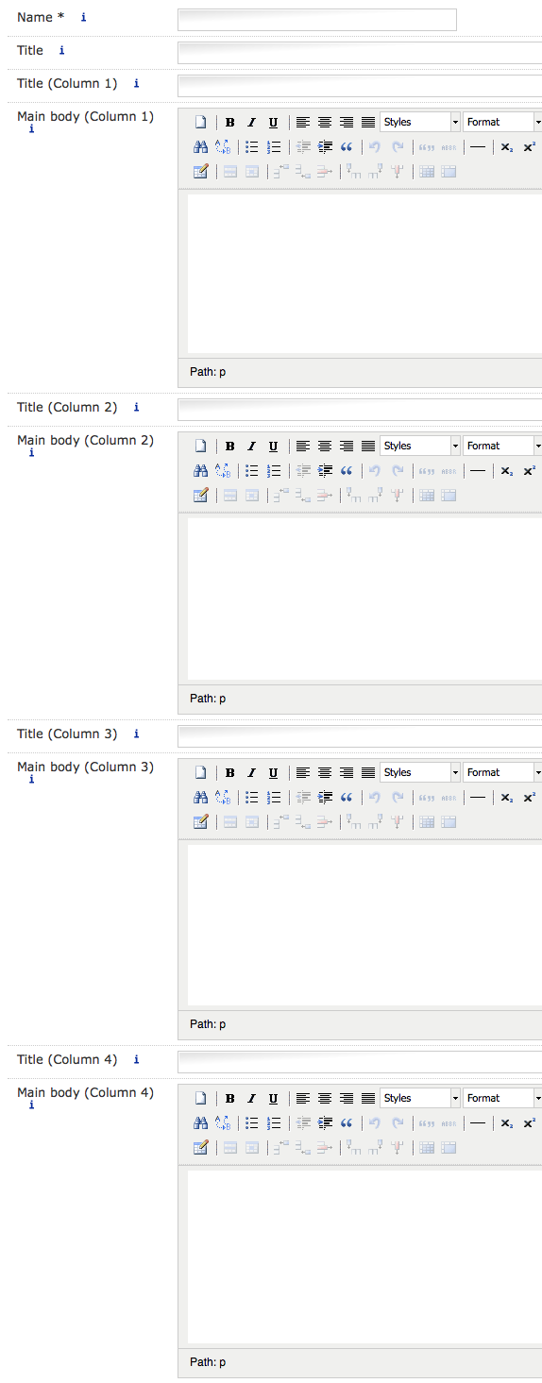Apply blockquote in Column 3 editor
542x1383 pixels.
[x=347, y=797]
